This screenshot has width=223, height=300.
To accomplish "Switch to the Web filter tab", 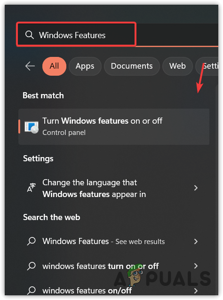I will (x=177, y=66).
